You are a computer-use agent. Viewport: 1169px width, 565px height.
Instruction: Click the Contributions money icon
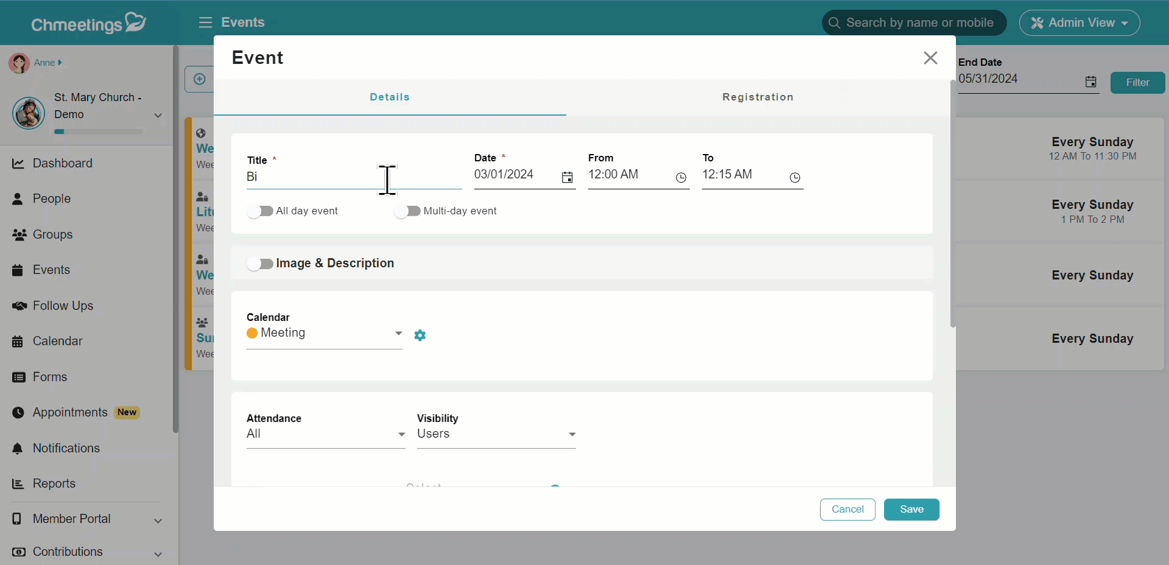19,552
